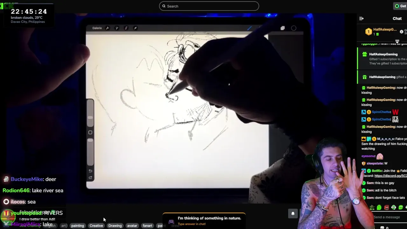Select Procreate Selection S-shaped tool
This screenshot has height=229, width=407.
pos(126,28)
